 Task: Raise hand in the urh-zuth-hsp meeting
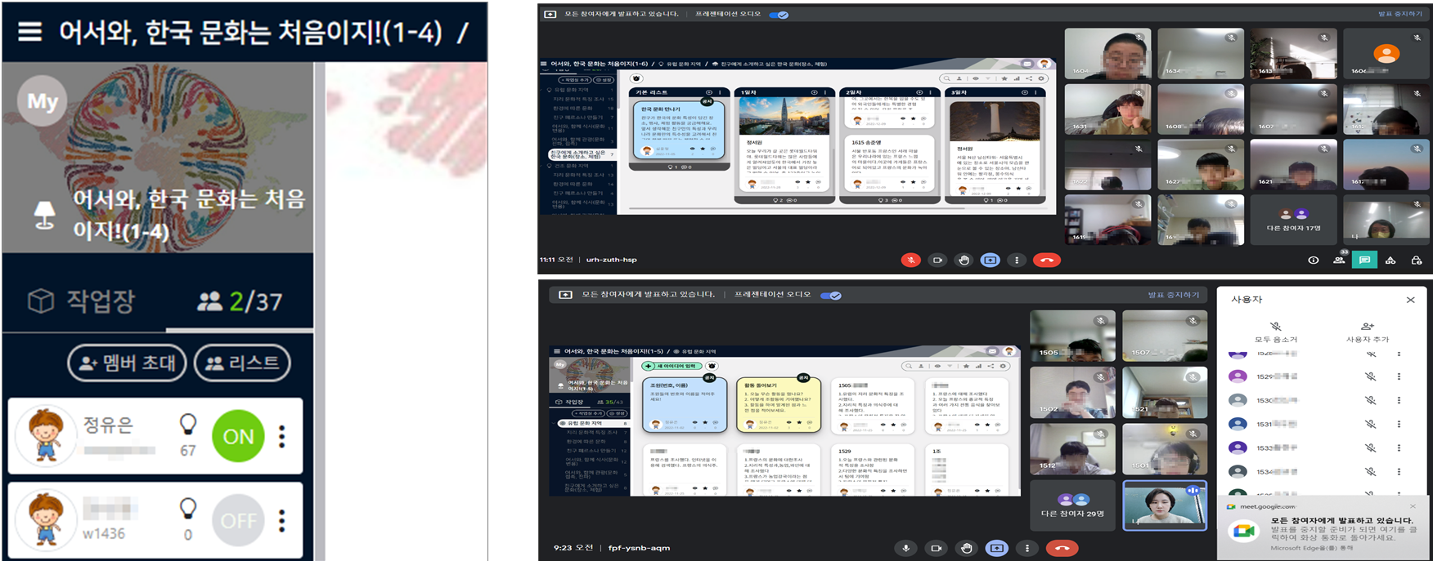click(964, 260)
